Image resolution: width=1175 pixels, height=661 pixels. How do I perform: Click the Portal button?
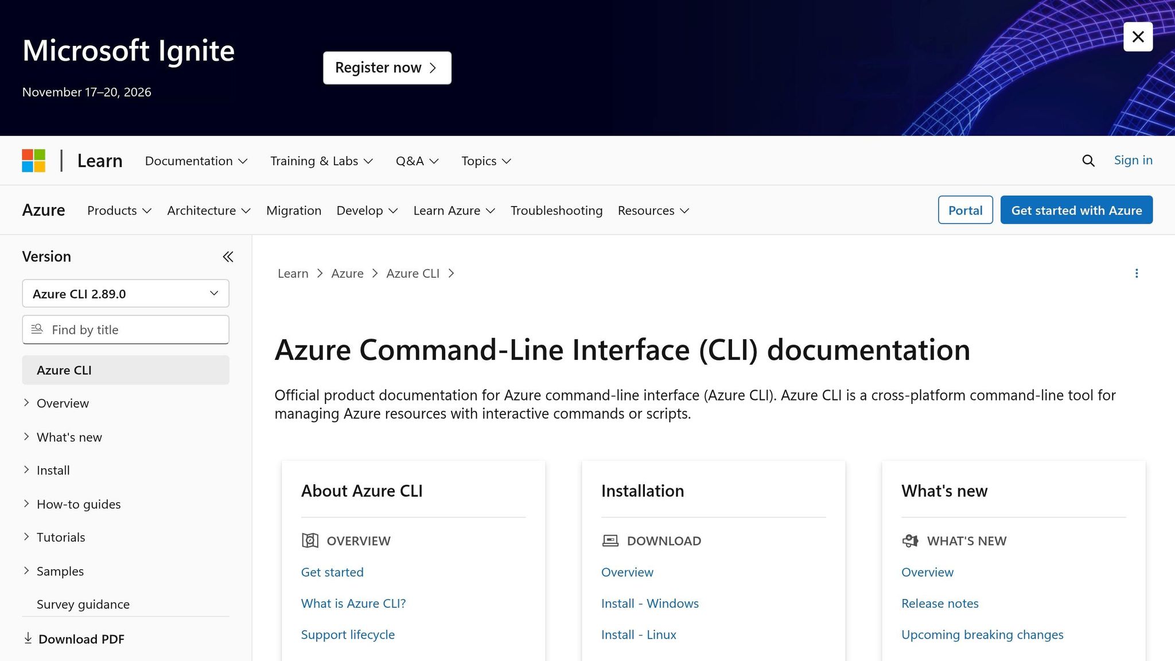tap(965, 210)
